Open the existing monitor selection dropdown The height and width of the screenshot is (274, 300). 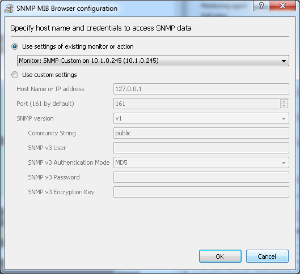(153, 61)
